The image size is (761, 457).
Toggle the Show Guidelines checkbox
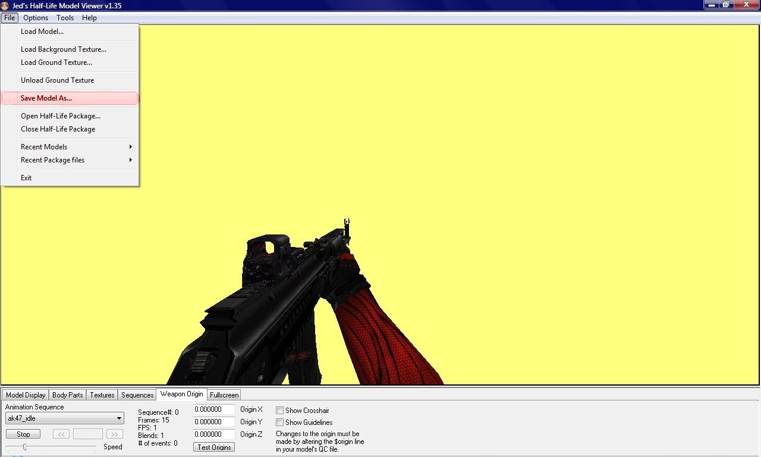point(279,422)
